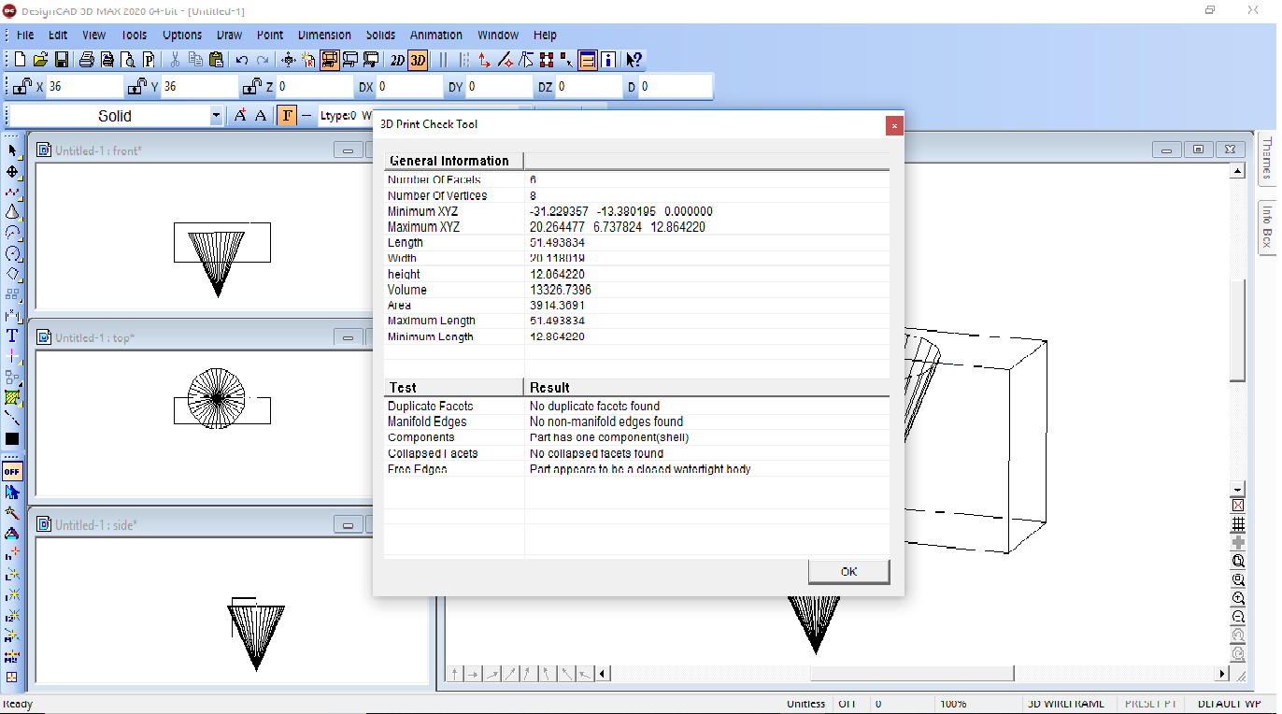Viewport: 1282px width, 714px height.
Task: Toggle the X coordinate lock padlock
Action: pyautogui.click(x=21, y=85)
